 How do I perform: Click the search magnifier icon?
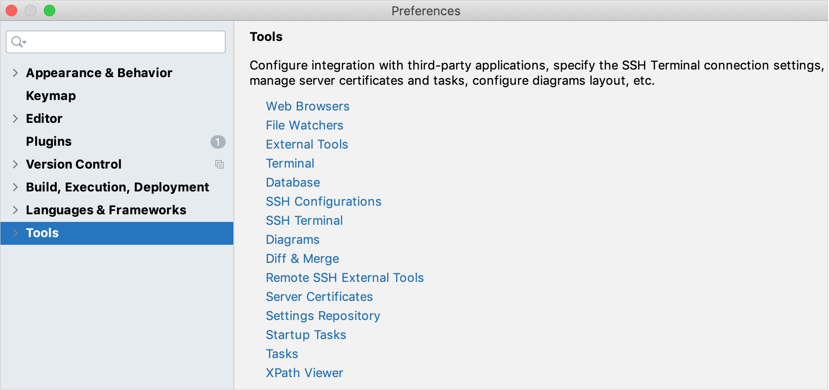click(x=18, y=42)
